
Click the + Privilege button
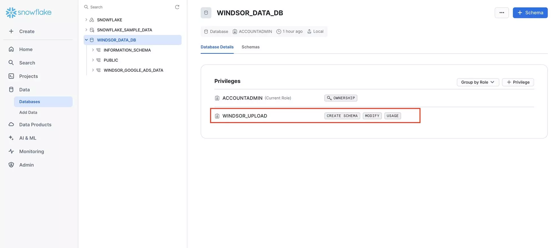point(518,82)
